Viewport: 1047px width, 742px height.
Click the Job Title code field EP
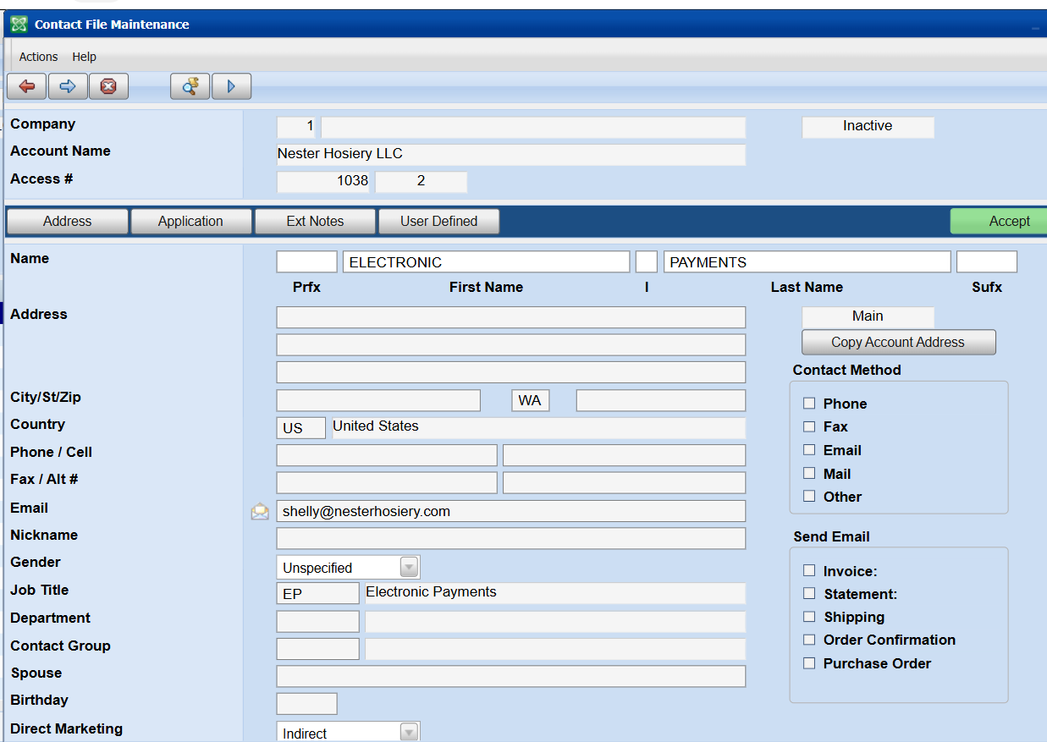coord(317,594)
